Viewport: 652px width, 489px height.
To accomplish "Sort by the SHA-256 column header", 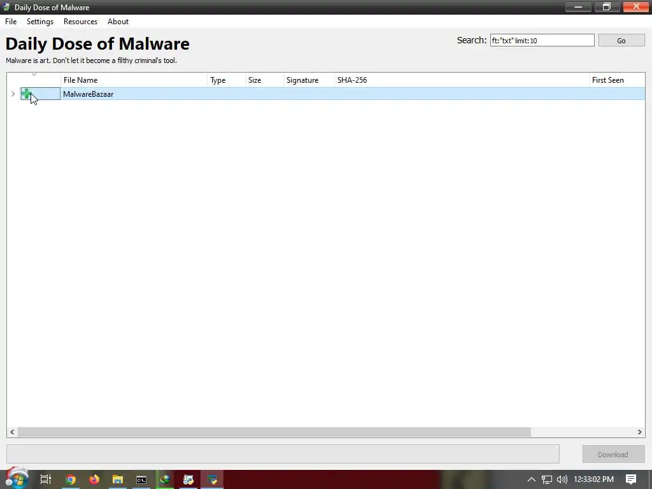I will tap(462, 80).
